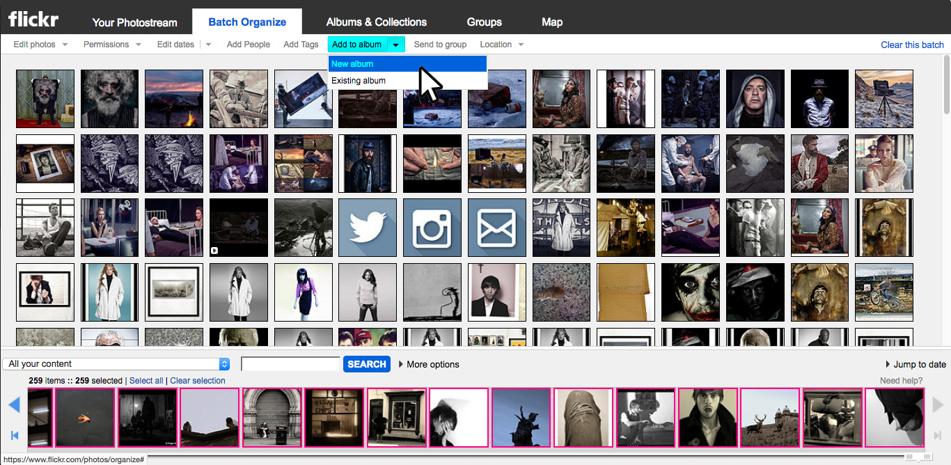Viewport: 951px width, 465px height.
Task: Select the campfire at sunset thumbnail
Action: 174,98
